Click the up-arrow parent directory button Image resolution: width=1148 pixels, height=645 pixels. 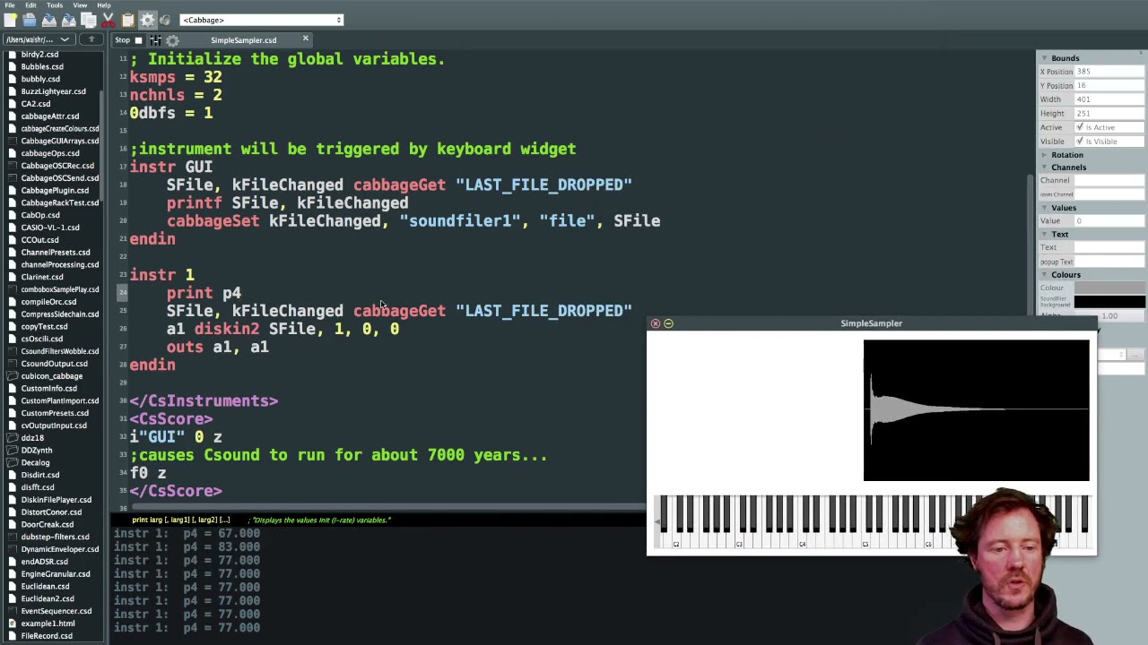pos(91,39)
